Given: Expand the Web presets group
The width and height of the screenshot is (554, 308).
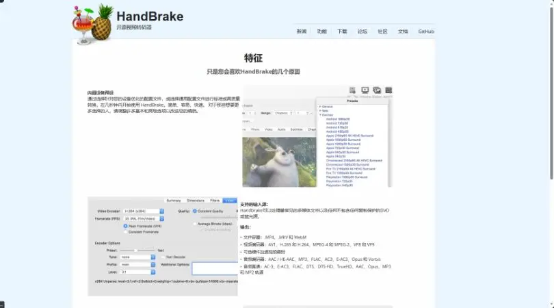Looking at the screenshot, I should (x=320, y=111).
